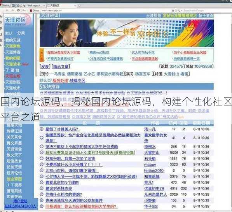Open the 版务处理 sub-tab
This screenshot has width=232, height=212.
pos(60,81)
